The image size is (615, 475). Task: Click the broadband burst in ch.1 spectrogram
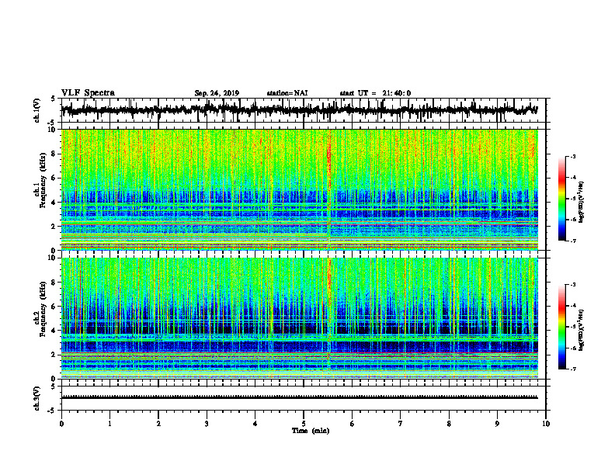[x=329, y=189]
